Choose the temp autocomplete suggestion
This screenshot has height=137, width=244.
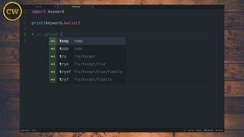87,41
